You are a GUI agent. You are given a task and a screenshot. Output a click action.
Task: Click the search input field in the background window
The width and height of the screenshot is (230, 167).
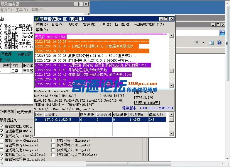point(197,33)
